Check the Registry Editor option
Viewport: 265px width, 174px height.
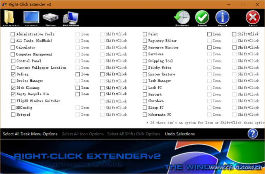(145, 41)
